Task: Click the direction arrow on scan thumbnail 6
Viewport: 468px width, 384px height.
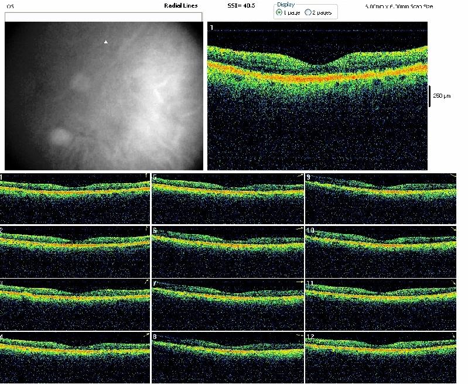Action: pos(299,228)
